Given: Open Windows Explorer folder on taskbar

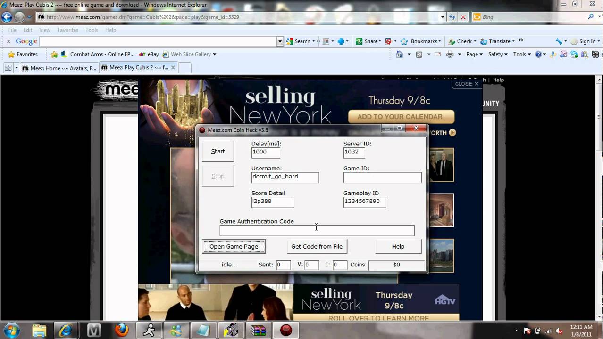Looking at the screenshot, I should pyautogui.click(x=39, y=330).
